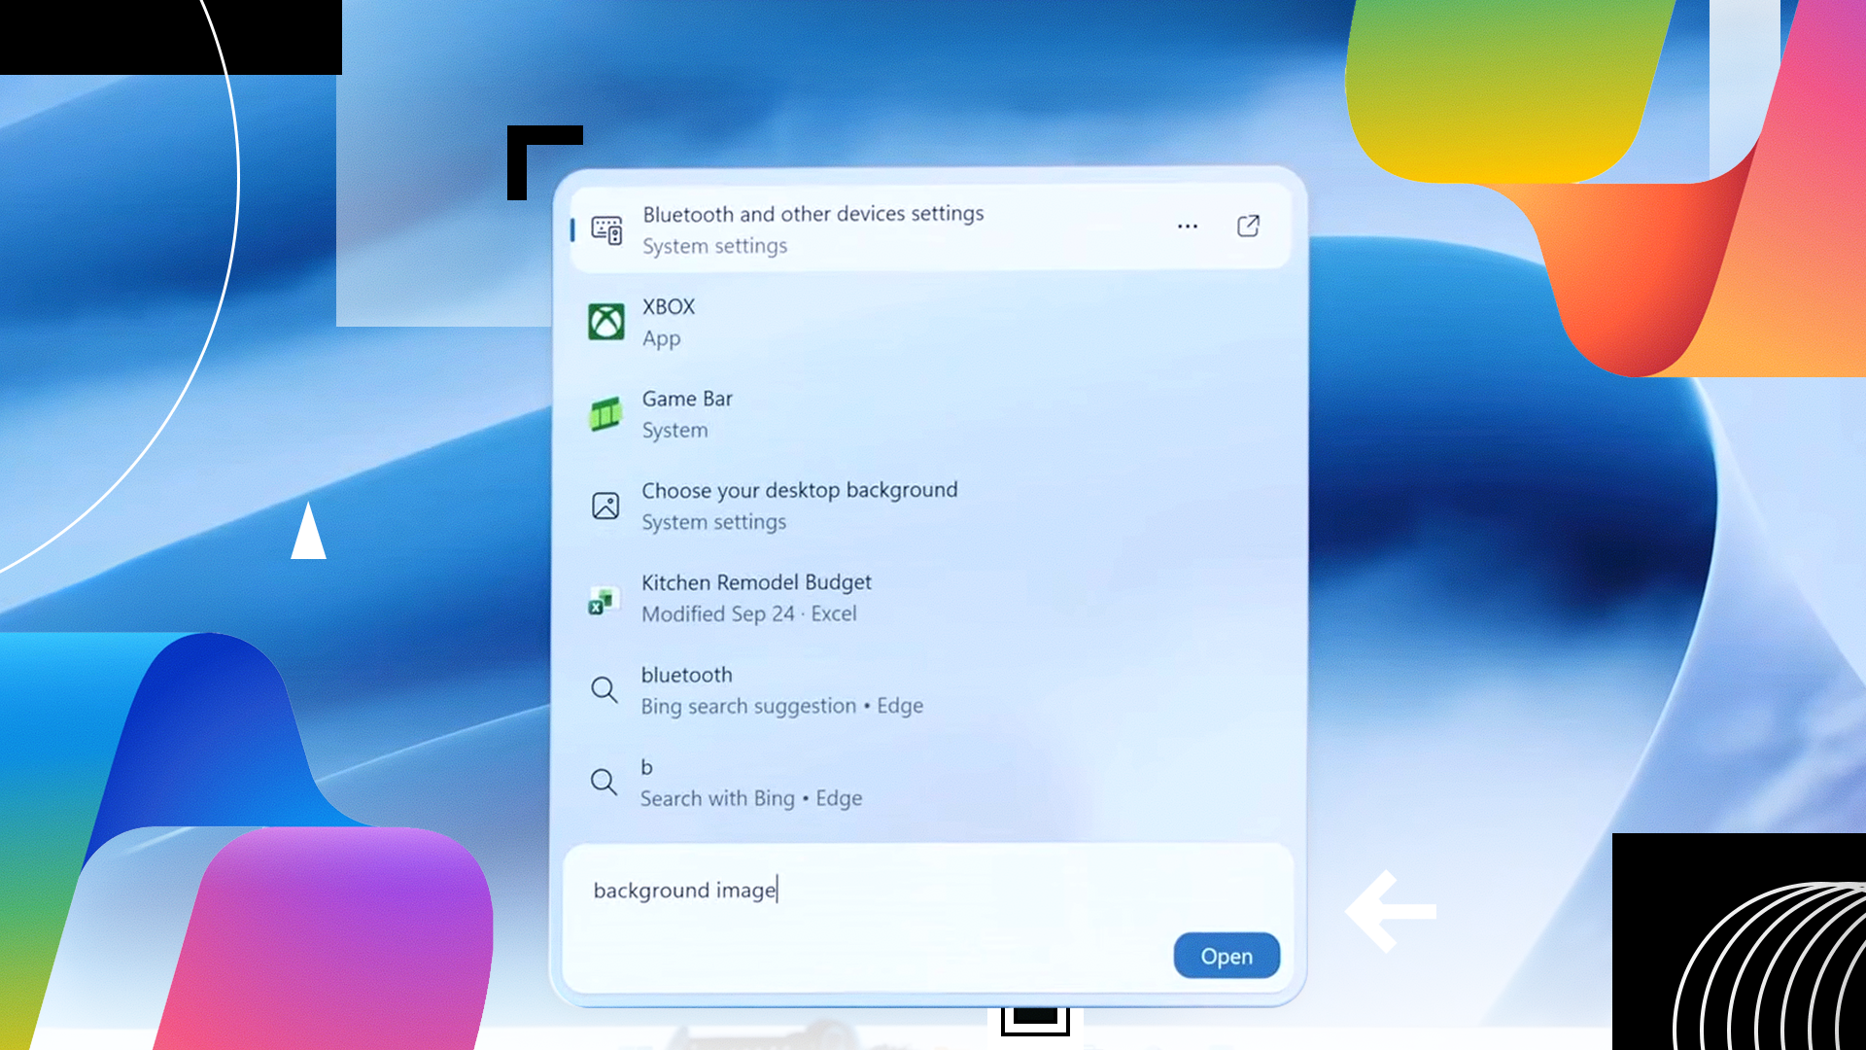Click the Game Bar icon
This screenshot has height=1050, width=1866.
point(605,414)
